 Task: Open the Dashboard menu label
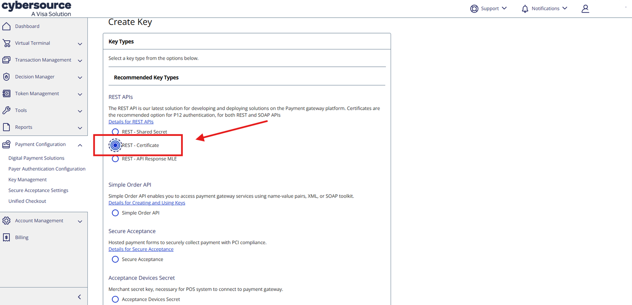(x=27, y=26)
